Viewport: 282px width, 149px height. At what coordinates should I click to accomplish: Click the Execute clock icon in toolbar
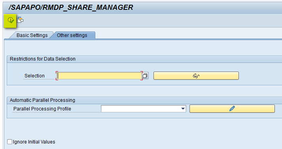pyautogui.click(x=11, y=20)
